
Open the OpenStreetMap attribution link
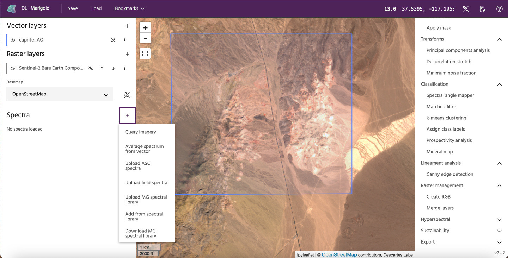click(x=339, y=255)
